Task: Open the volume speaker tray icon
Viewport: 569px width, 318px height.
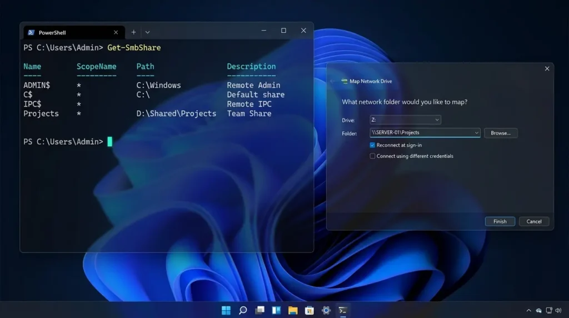Action: click(x=559, y=310)
